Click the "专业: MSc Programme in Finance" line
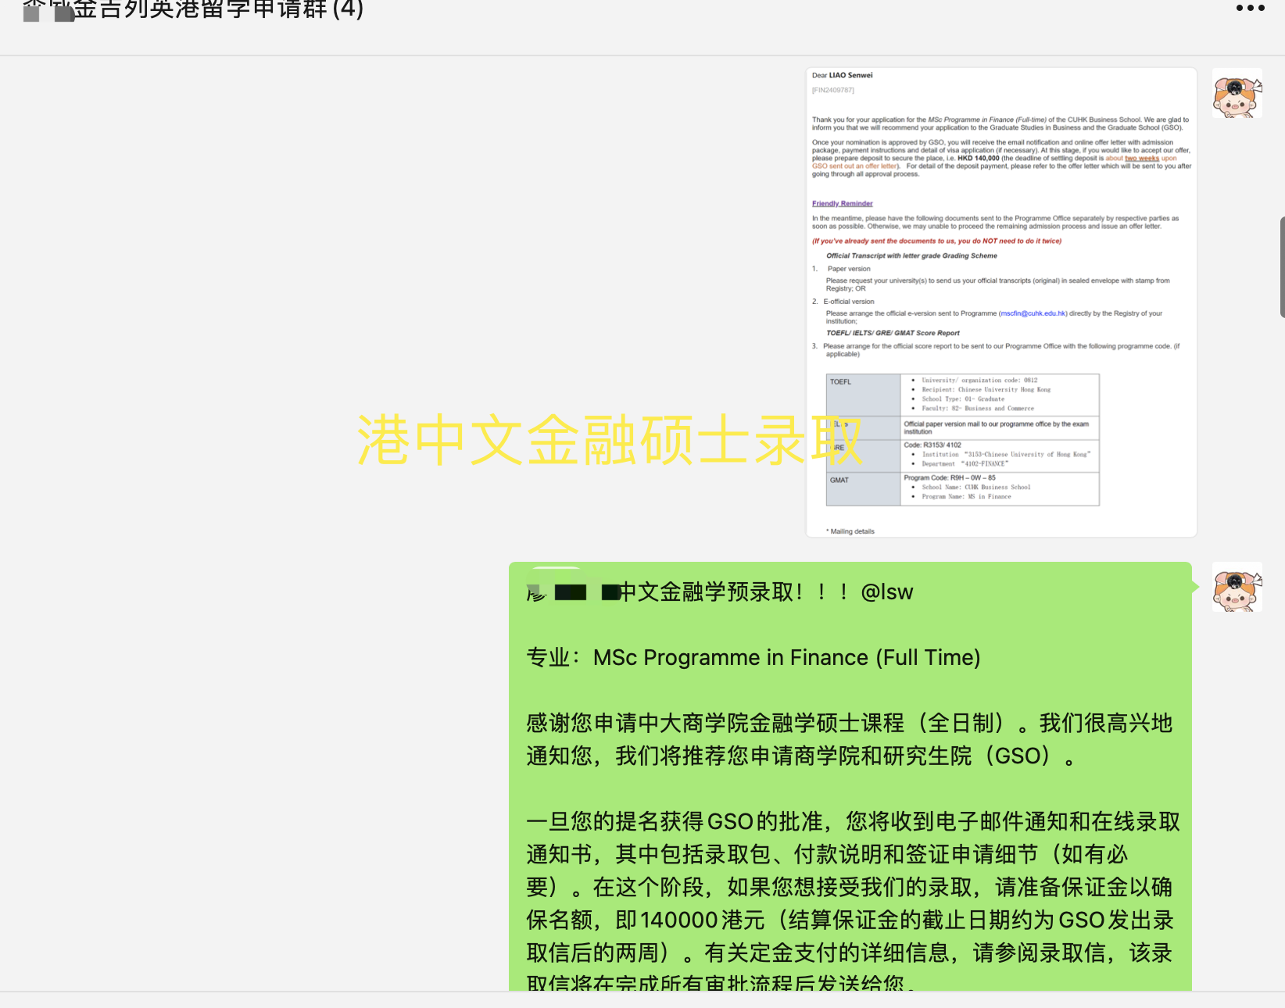 [753, 658]
